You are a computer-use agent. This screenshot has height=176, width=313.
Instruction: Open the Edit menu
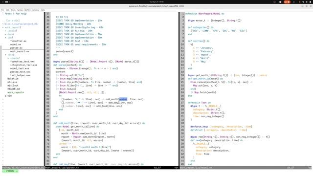point(7,10)
